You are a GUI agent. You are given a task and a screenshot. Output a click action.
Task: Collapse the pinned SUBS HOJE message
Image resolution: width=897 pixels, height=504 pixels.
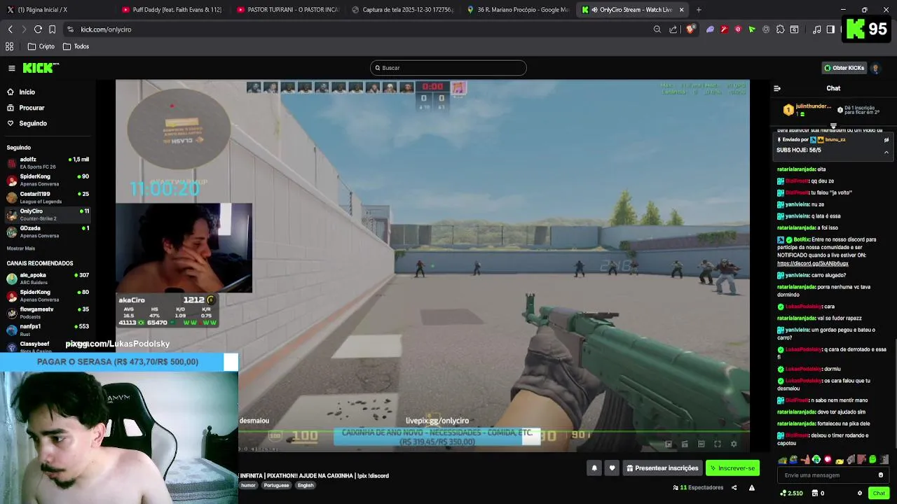pyautogui.click(x=886, y=152)
